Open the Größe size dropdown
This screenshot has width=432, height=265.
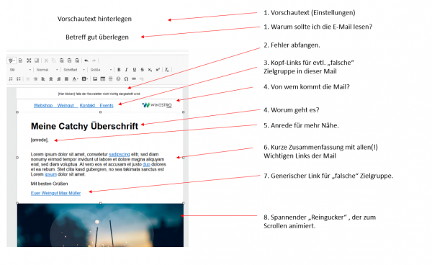101,70
